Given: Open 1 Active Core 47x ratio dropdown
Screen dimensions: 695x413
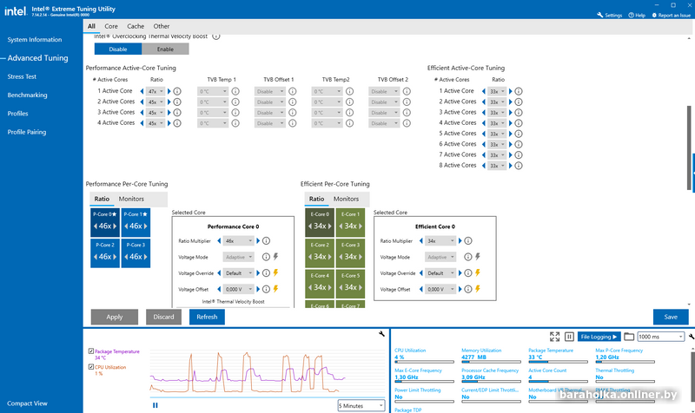Looking at the screenshot, I should [156, 91].
